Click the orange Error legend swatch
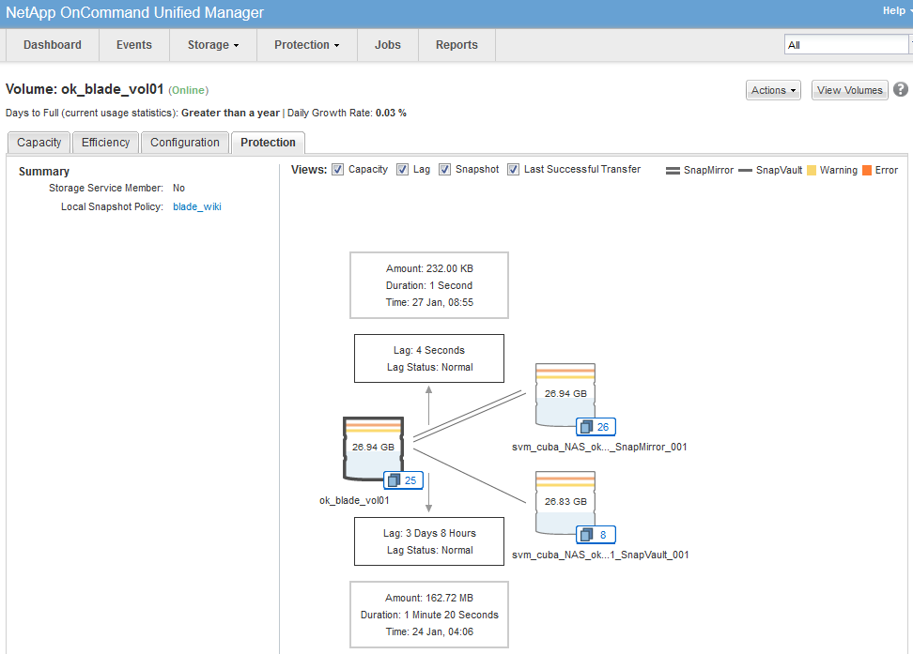 [x=866, y=171]
